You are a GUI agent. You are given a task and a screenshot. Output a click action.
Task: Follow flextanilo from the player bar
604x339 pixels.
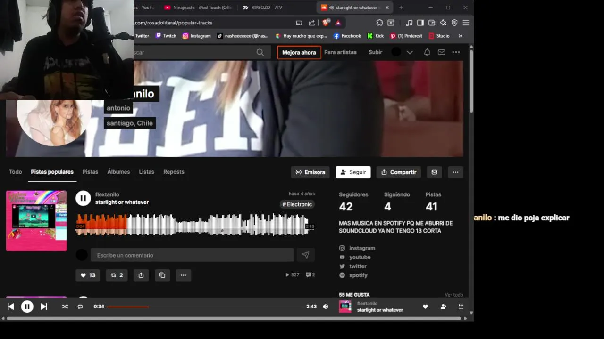443,307
